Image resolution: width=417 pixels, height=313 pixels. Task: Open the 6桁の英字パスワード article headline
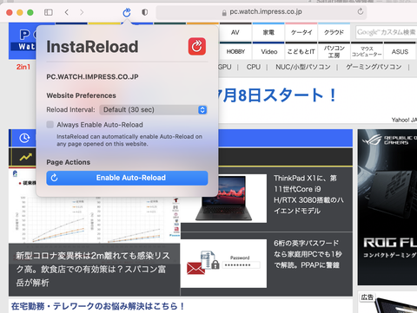coord(308,254)
